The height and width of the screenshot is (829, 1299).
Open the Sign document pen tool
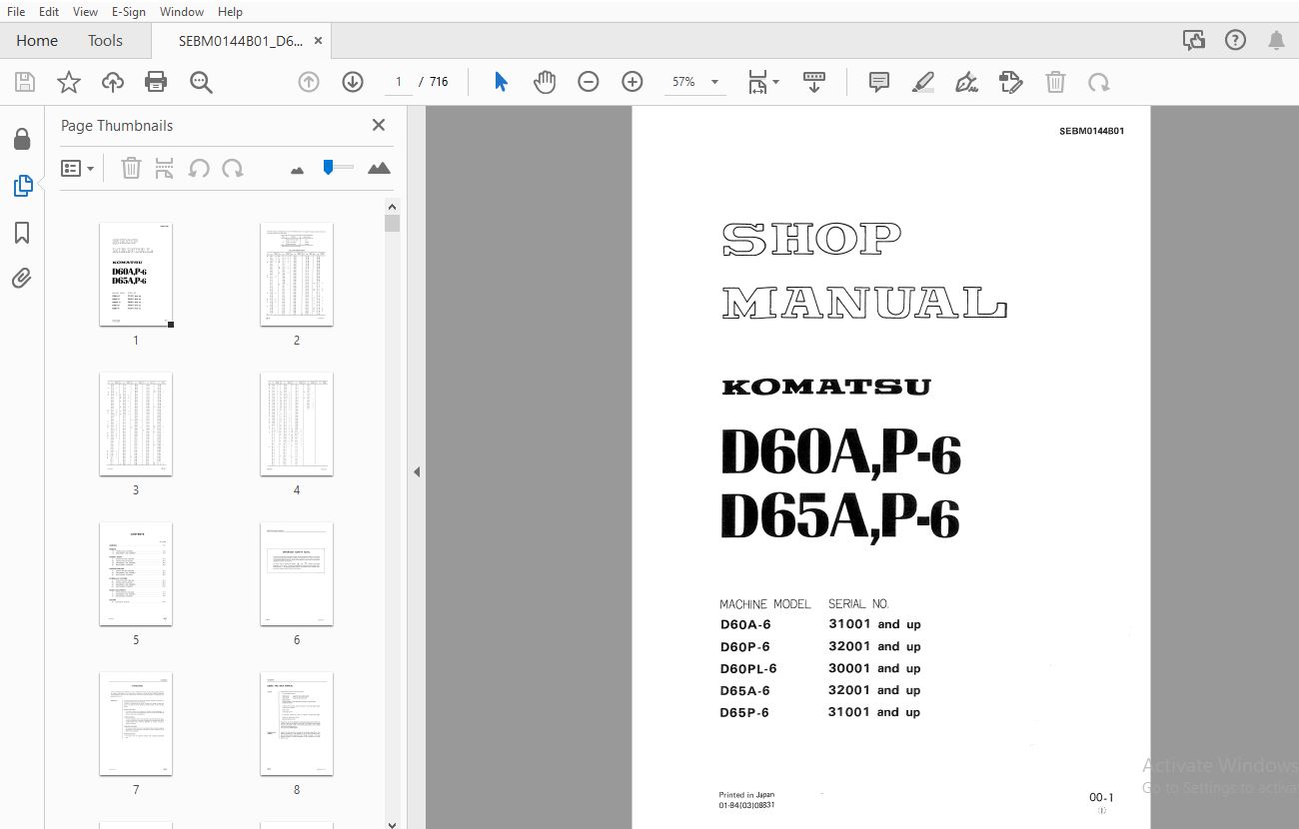967,82
